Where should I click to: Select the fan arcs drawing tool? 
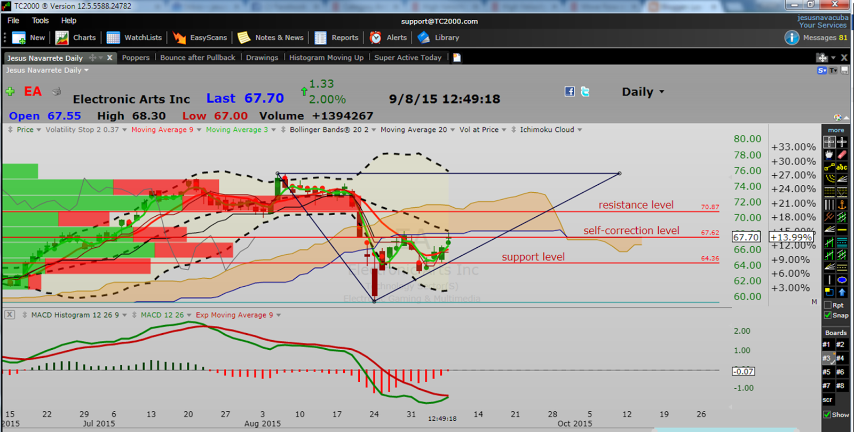(829, 179)
